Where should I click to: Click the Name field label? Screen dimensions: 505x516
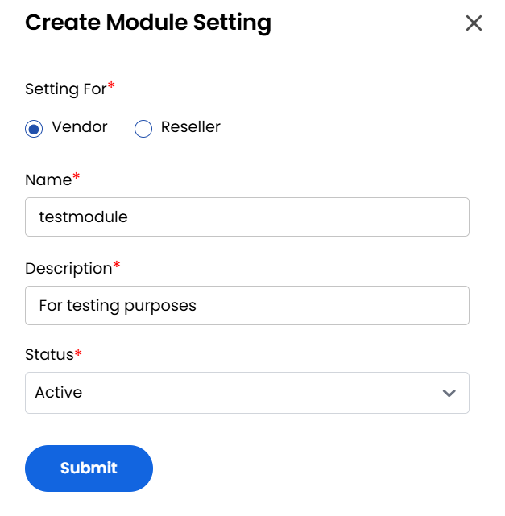point(48,180)
